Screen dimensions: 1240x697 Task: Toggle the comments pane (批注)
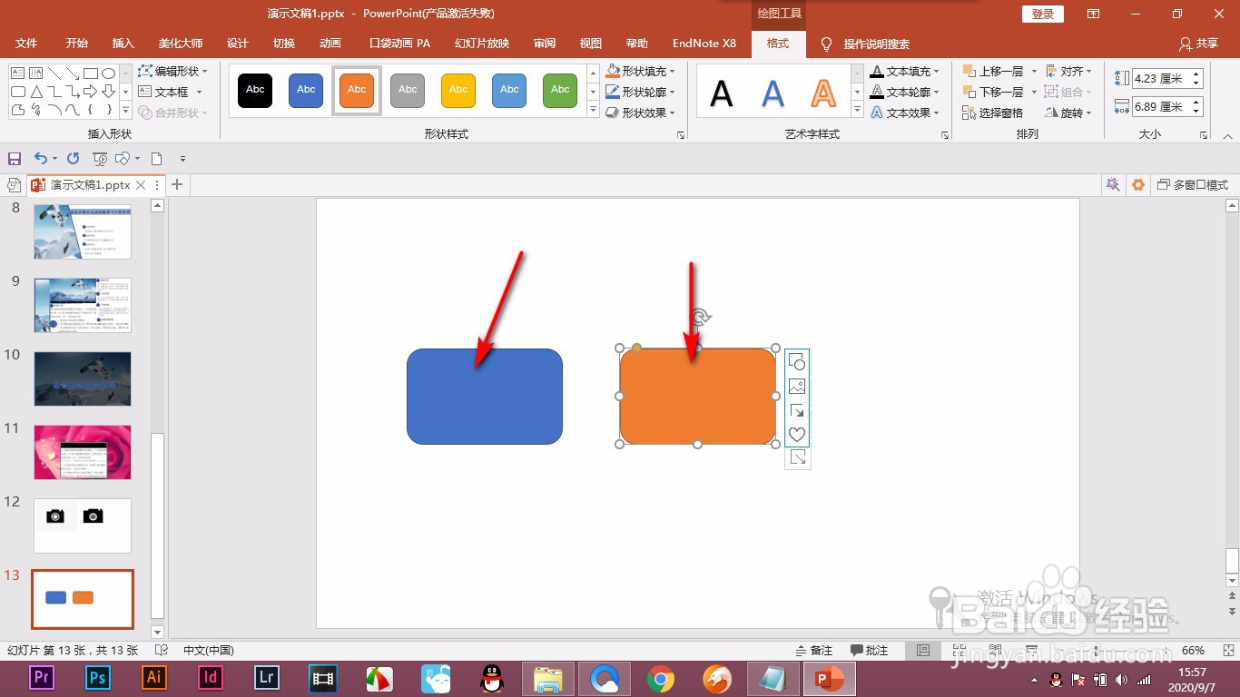tap(870, 651)
